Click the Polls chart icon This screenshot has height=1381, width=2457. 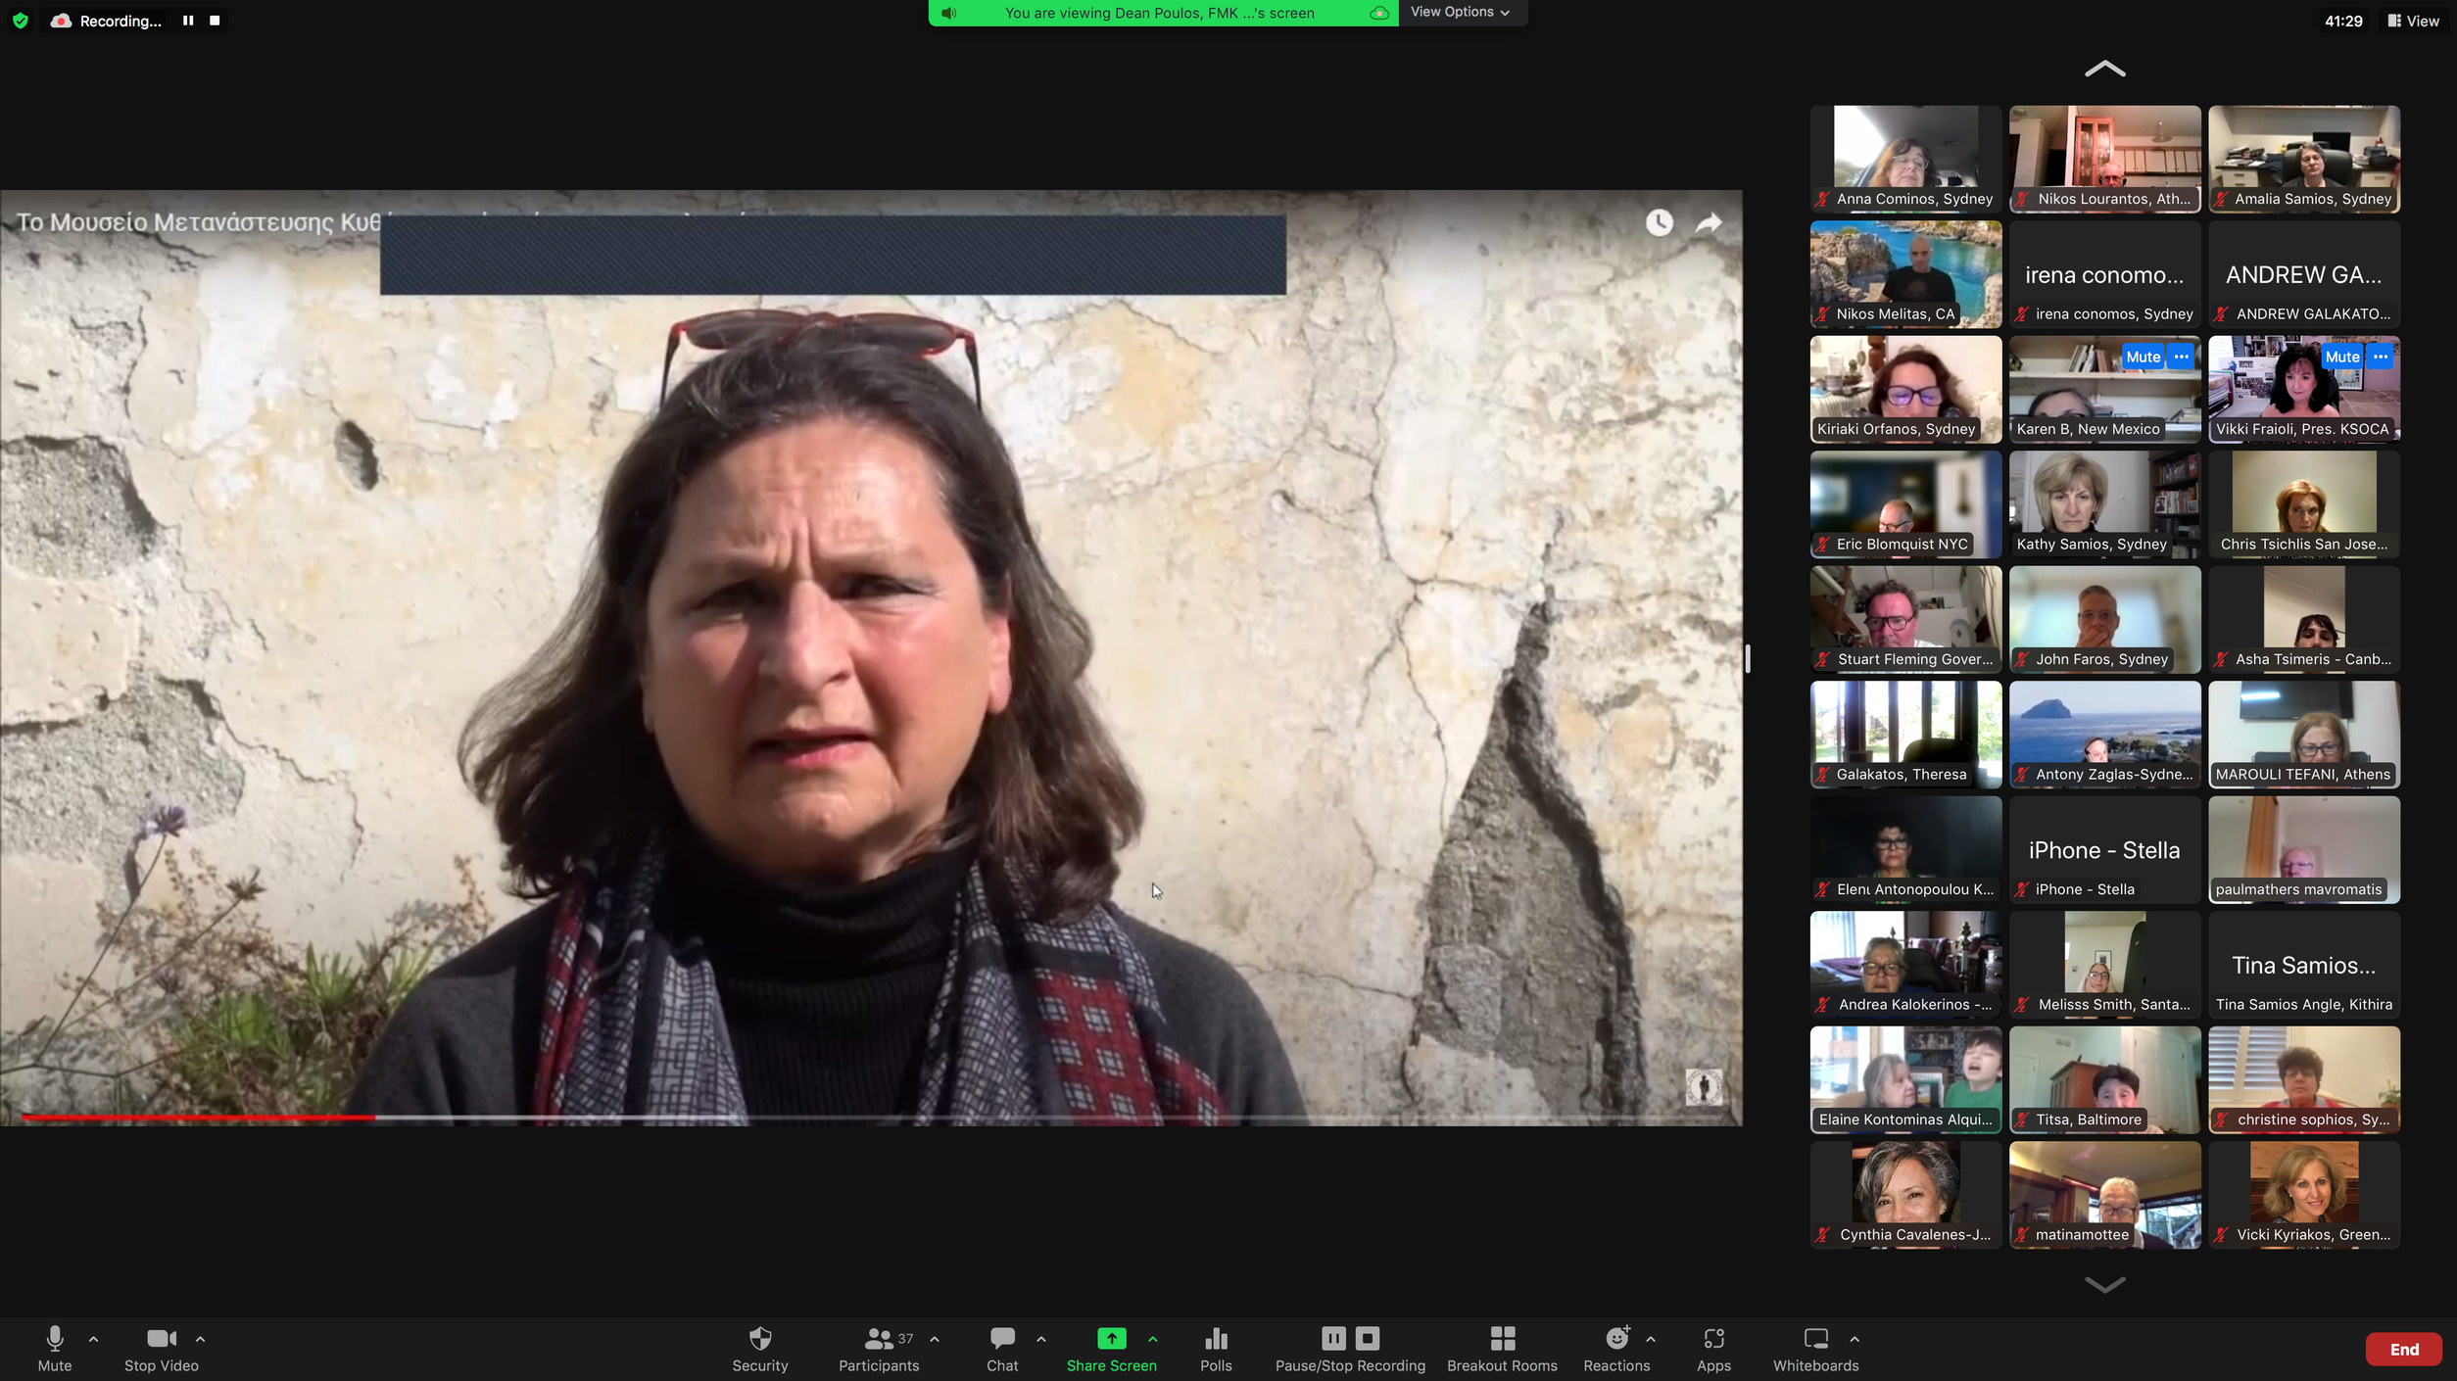pyautogui.click(x=1216, y=1339)
